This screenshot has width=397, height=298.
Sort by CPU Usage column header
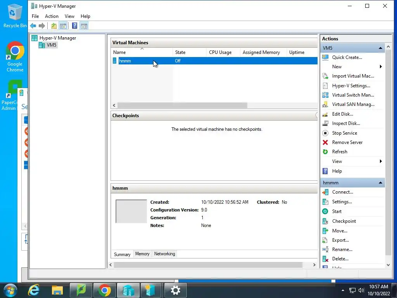click(x=223, y=52)
